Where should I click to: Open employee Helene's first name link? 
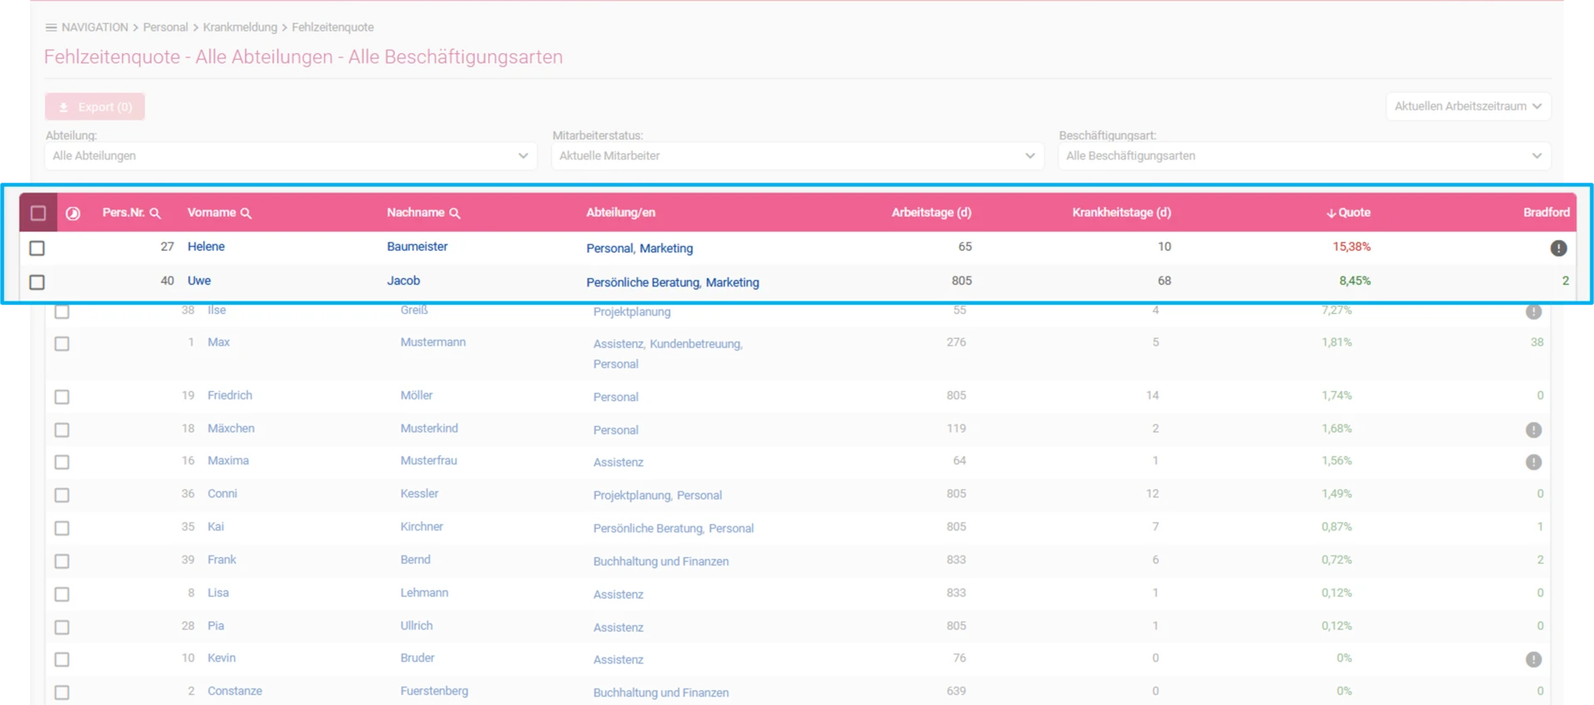tap(206, 247)
